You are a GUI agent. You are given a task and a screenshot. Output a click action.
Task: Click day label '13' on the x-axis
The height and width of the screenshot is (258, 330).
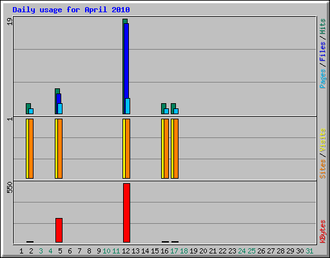135,251
